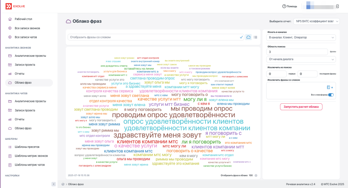Click phrase мы проводим опрос
This screenshot has width=348, height=188.
(x=202, y=109)
